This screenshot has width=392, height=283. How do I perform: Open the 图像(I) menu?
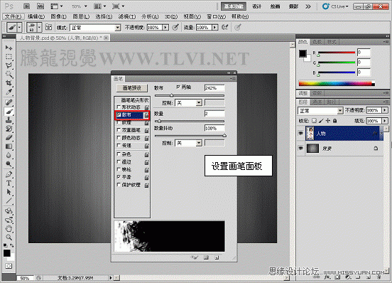pos(58,16)
